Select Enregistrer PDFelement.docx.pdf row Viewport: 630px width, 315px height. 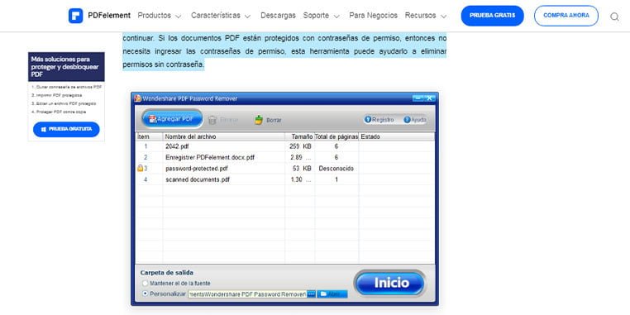tap(285, 157)
